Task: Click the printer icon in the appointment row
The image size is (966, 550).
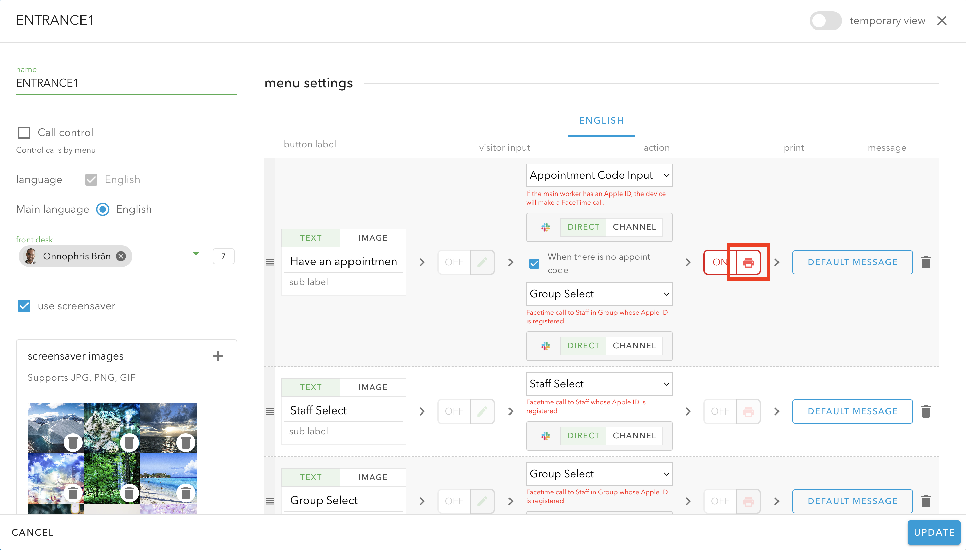Action: click(x=748, y=262)
